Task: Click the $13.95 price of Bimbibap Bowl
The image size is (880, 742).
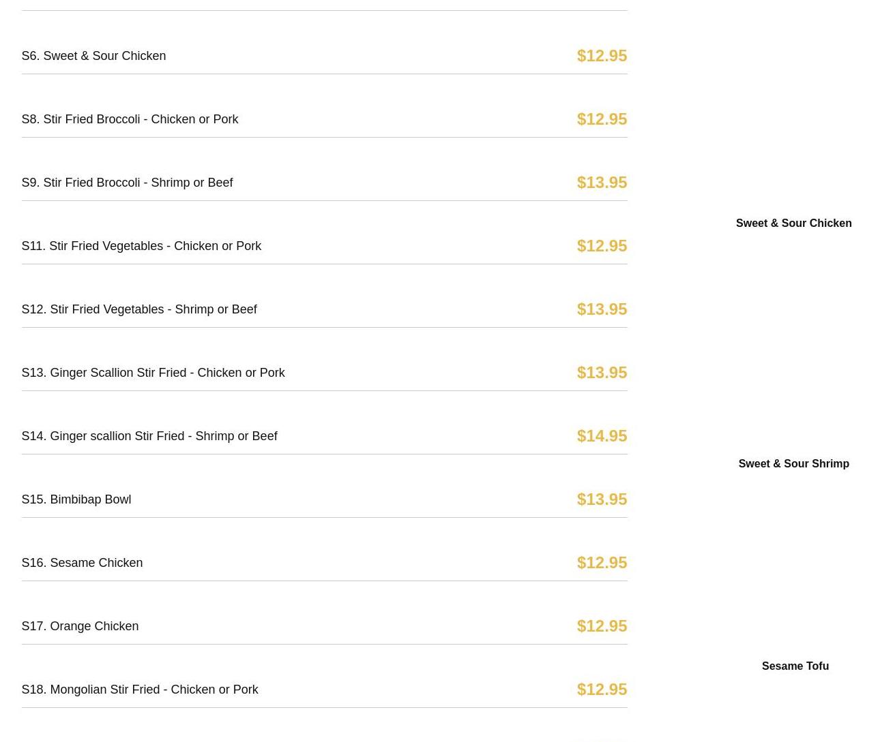Action: 601,499
